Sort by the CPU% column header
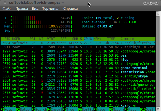Screen dimensions: 161x111 pyautogui.click(x=88, y=39)
